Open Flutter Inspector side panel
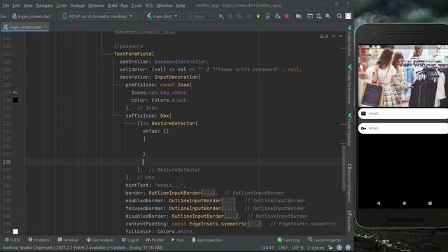Viewport: 448px width, 252px height. 349,129
